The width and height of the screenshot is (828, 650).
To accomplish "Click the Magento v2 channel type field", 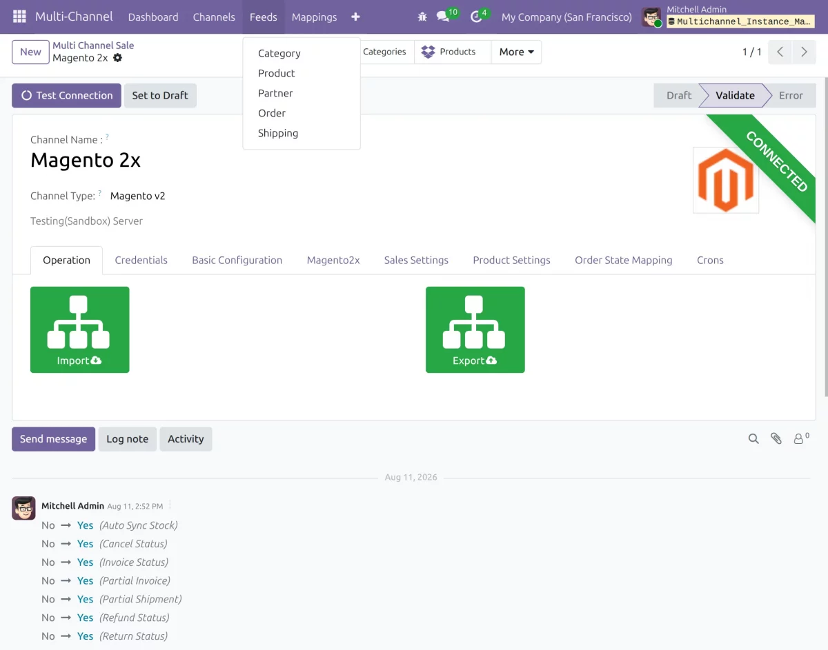I will click(x=138, y=196).
